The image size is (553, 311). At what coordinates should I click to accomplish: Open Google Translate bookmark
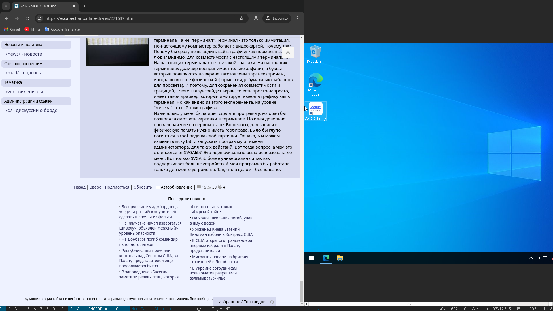(62, 29)
